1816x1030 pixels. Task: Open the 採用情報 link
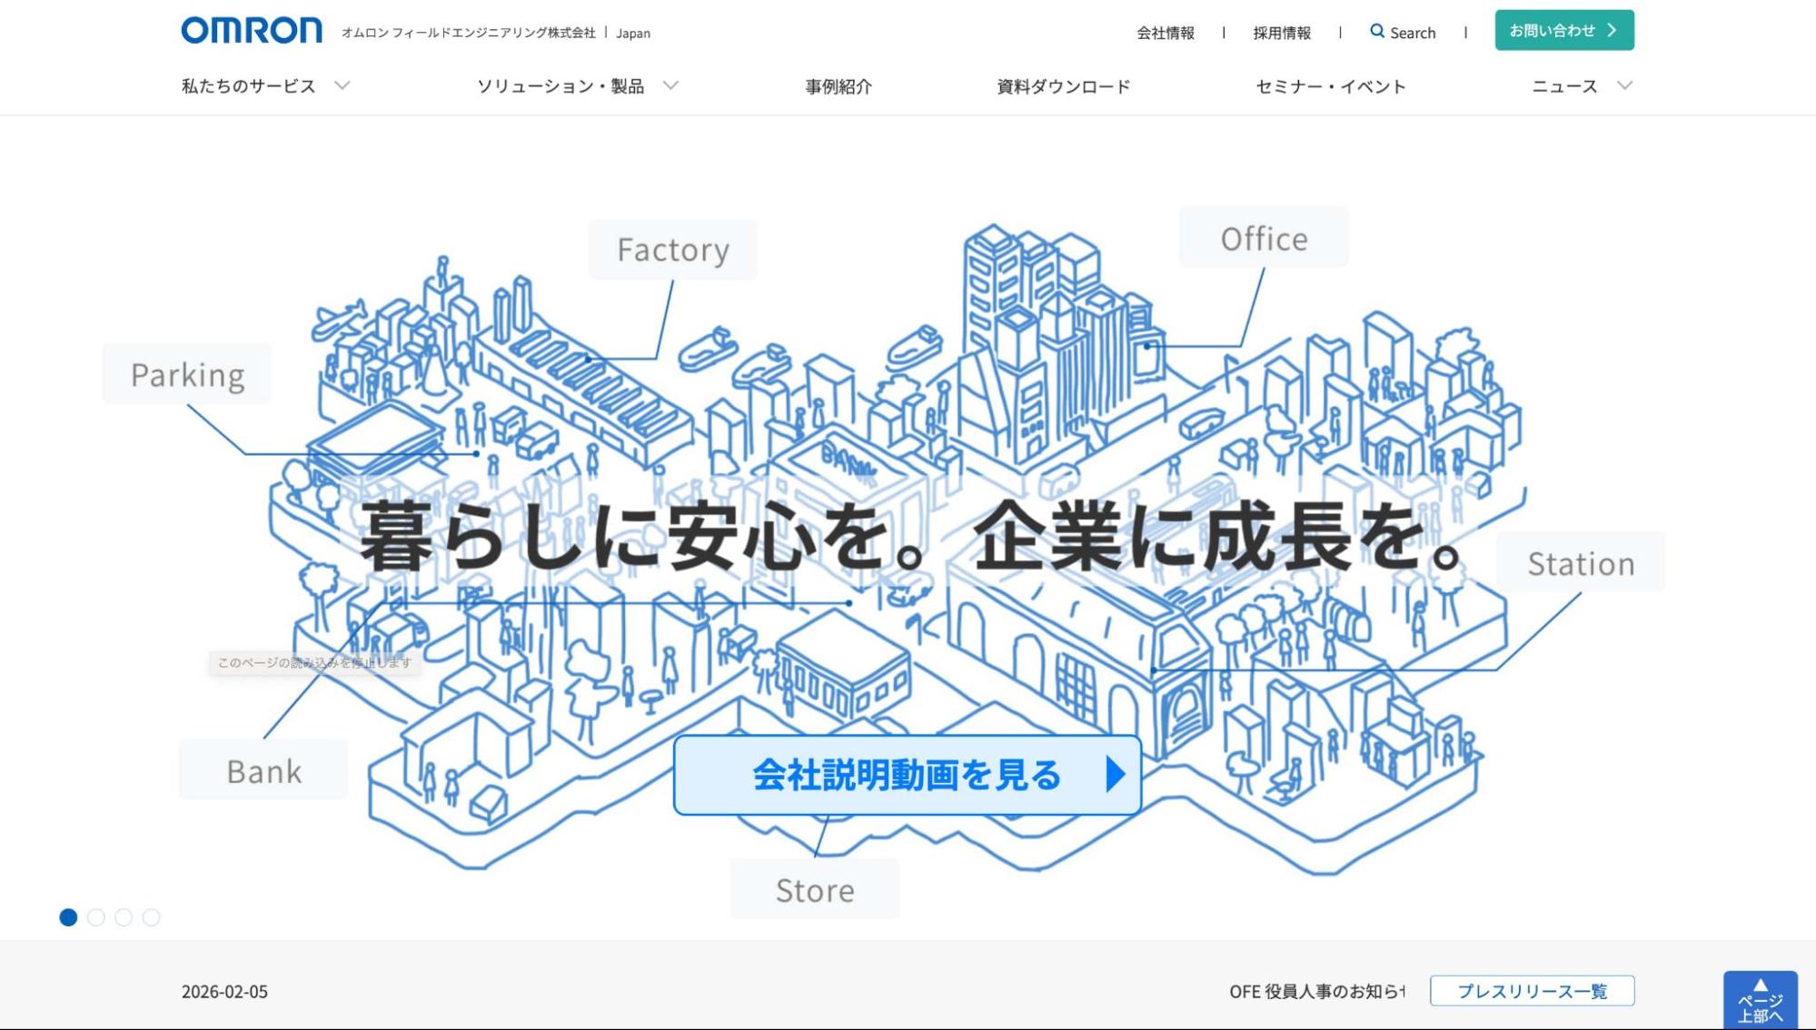1281,33
